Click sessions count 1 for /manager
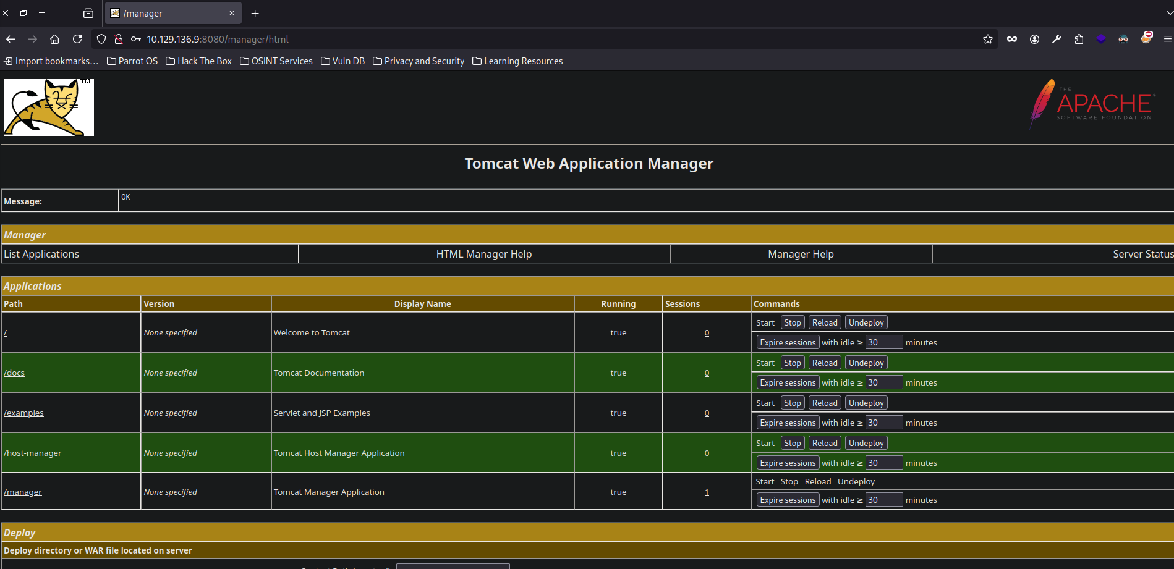The height and width of the screenshot is (569, 1174). coord(707,492)
